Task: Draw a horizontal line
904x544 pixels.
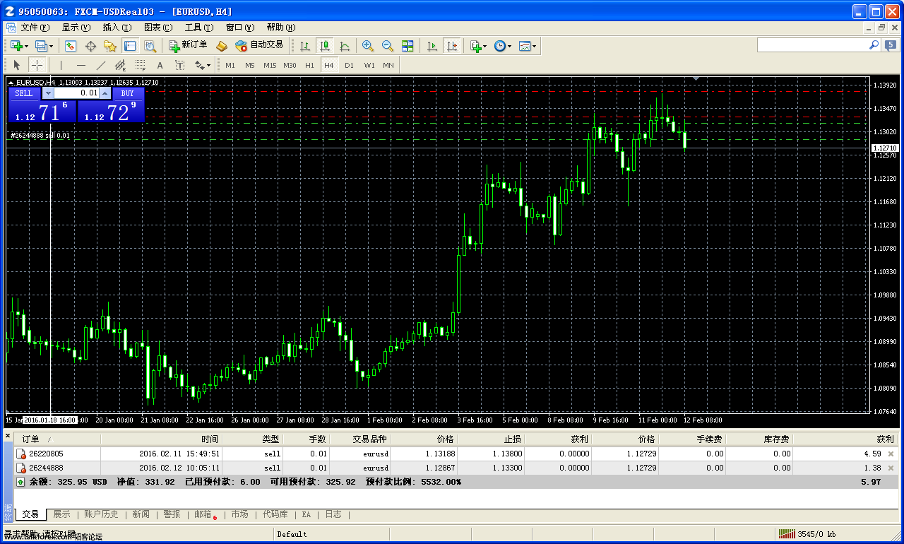Action: (81, 65)
